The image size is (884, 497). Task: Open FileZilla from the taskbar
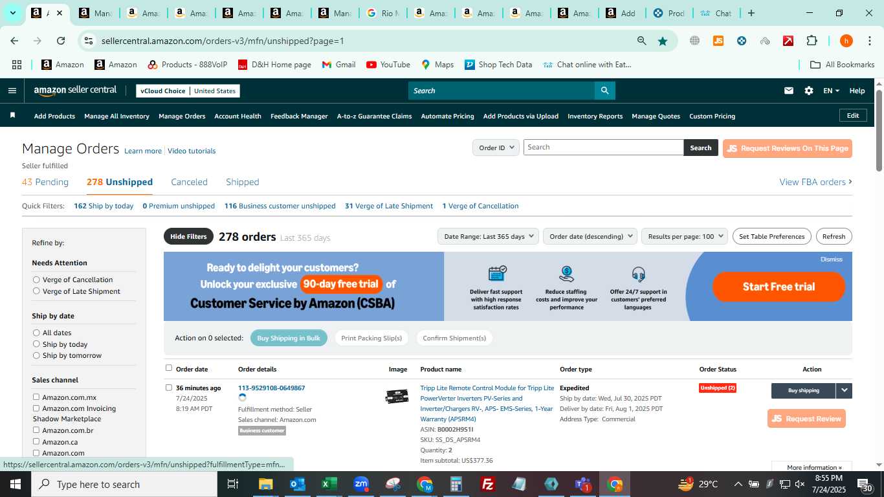click(488, 484)
